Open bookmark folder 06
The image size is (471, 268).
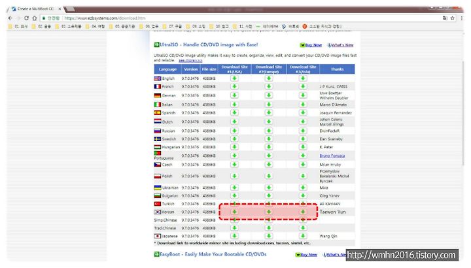tap(148, 26)
